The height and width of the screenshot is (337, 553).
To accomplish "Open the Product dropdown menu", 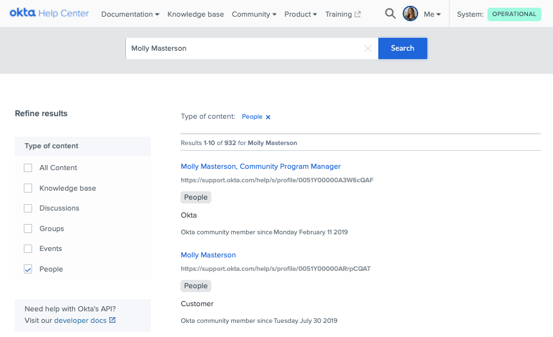I will coord(301,14).
